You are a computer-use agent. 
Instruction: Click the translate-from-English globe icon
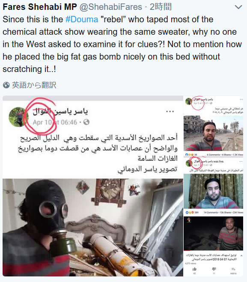pyautogui.click(x=6, y=85)
